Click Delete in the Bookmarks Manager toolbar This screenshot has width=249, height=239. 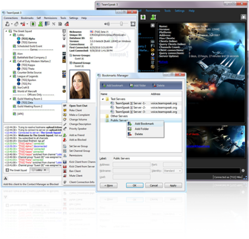tap(158, 86)
